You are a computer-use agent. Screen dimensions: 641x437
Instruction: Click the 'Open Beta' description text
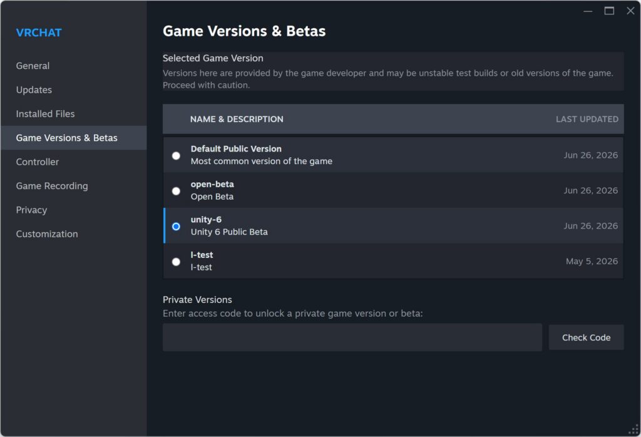click(212, 197)
